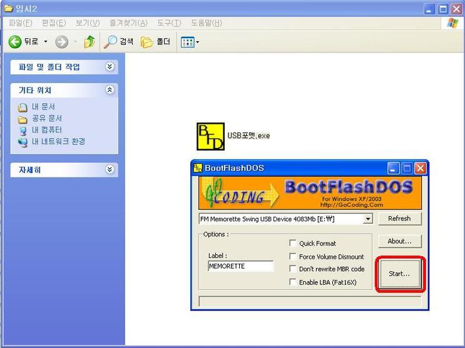The image size is (465, 348).
Task: Minimize the BootFlashDOS window
Action: click(x=394, y=168)
